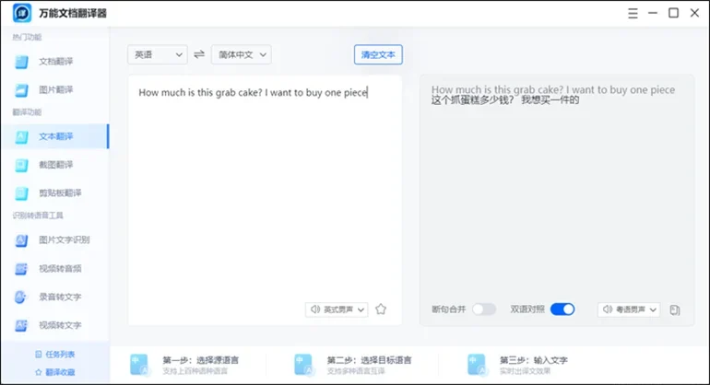Open the hamburger menu in title bar

click(x=633, y=13)
